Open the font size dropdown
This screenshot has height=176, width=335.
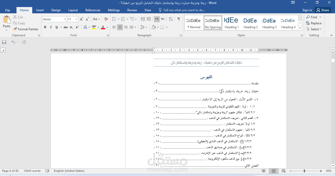point(76,19)
